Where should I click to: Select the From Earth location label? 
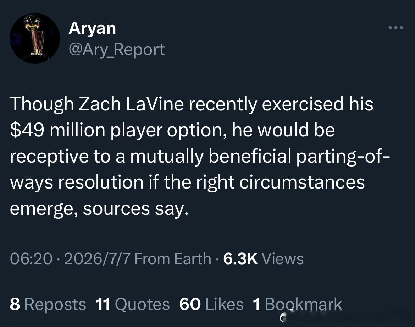[173, 258]
